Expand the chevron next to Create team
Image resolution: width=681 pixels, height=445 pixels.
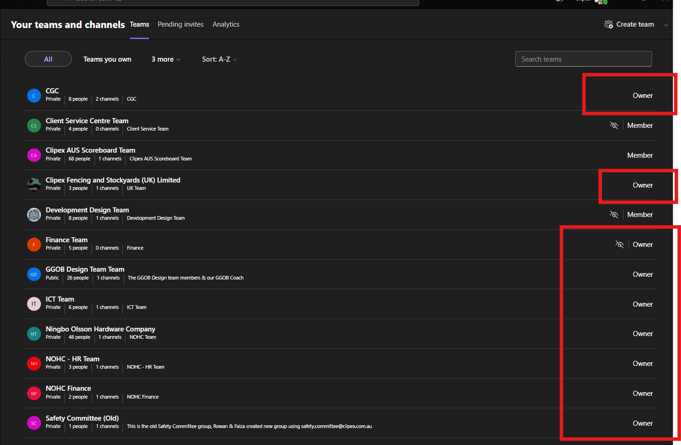click(x=666, y=25)
